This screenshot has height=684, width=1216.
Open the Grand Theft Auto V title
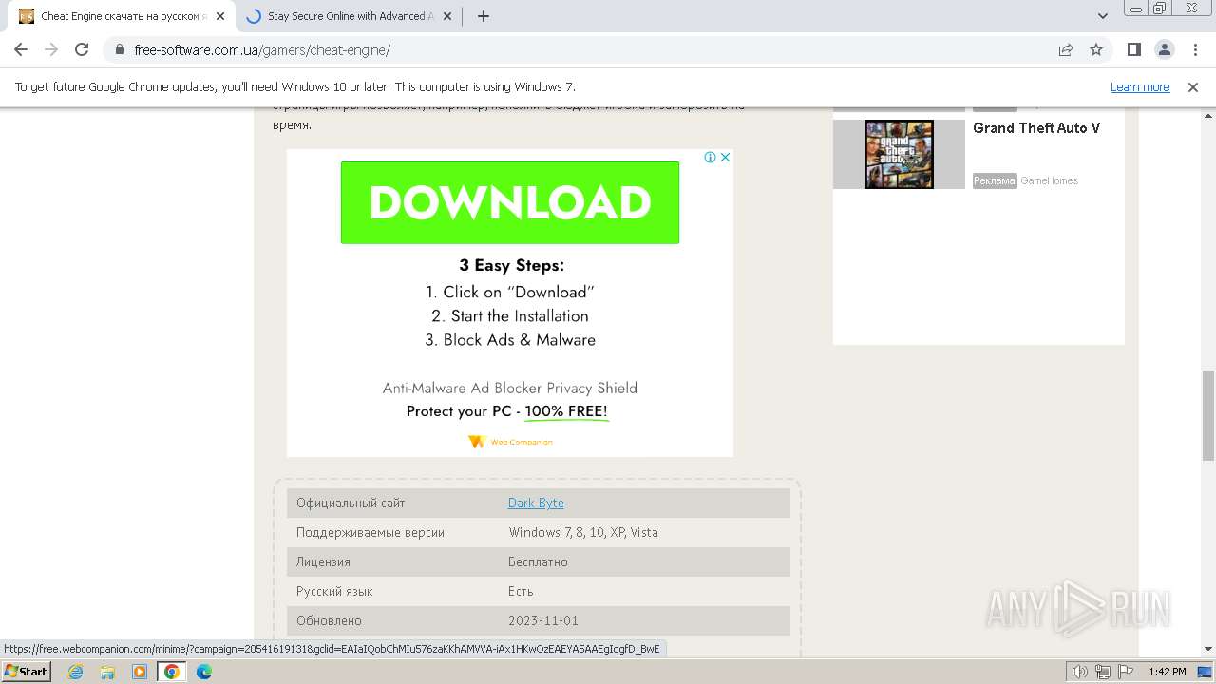1036,128
